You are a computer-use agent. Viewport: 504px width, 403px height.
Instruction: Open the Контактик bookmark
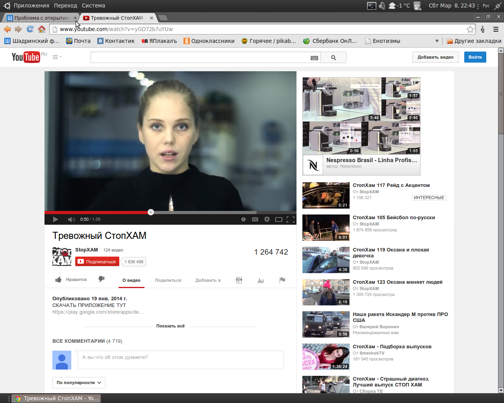tap(116, 41)
